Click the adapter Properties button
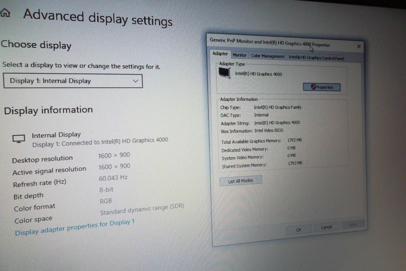Viewport: 406px width, 271px height. [322, 87]
